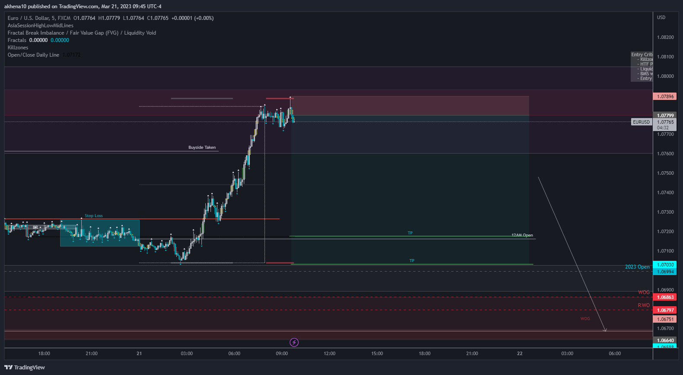This screenshot has width=683, height=375.
Task: Click the USD currency label on the price scale
Action: (661, 17)
